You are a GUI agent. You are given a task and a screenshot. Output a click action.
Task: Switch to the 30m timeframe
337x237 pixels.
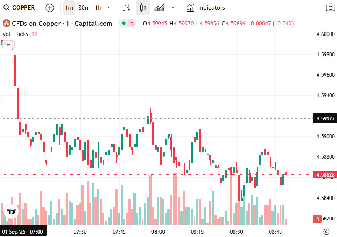(x=84, y=8)
